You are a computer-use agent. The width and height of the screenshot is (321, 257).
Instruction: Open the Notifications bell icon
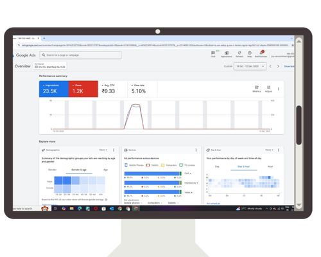click(261, 54)
